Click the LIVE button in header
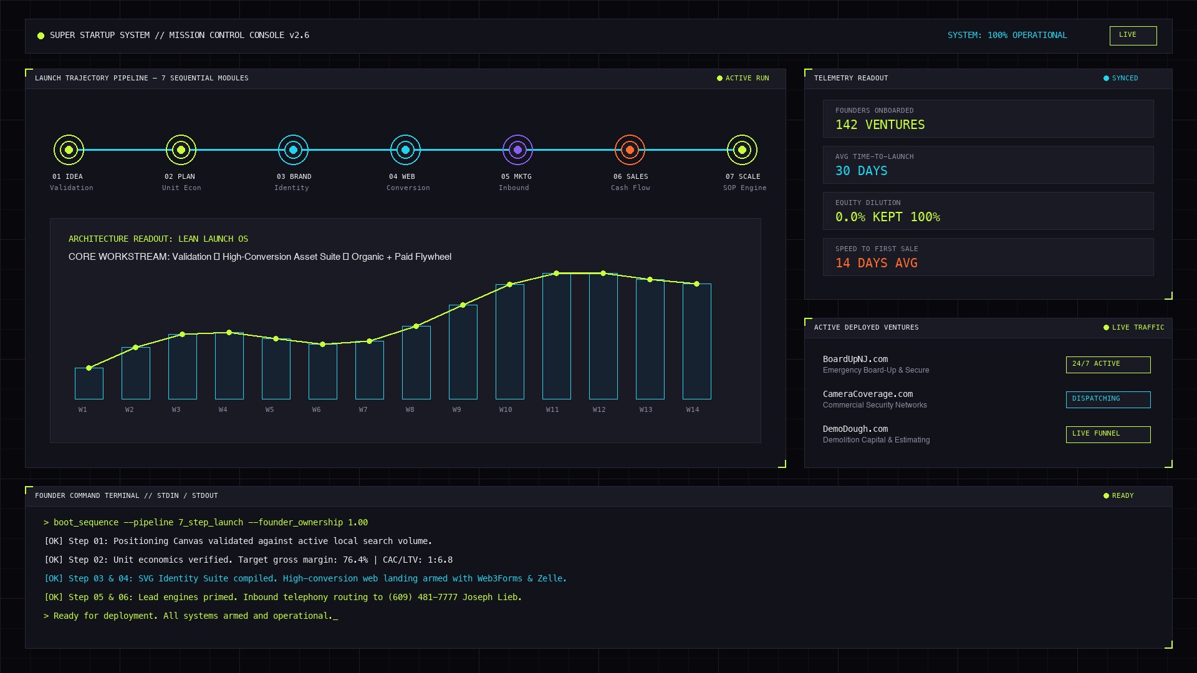This screenshot has width=1197, height=673. click(x=1133, y=36)
